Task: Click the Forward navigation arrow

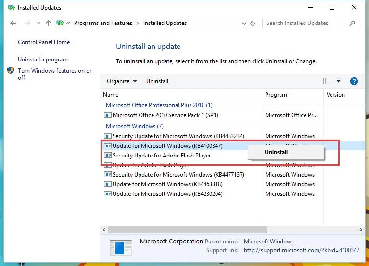Action: [27, 23]
